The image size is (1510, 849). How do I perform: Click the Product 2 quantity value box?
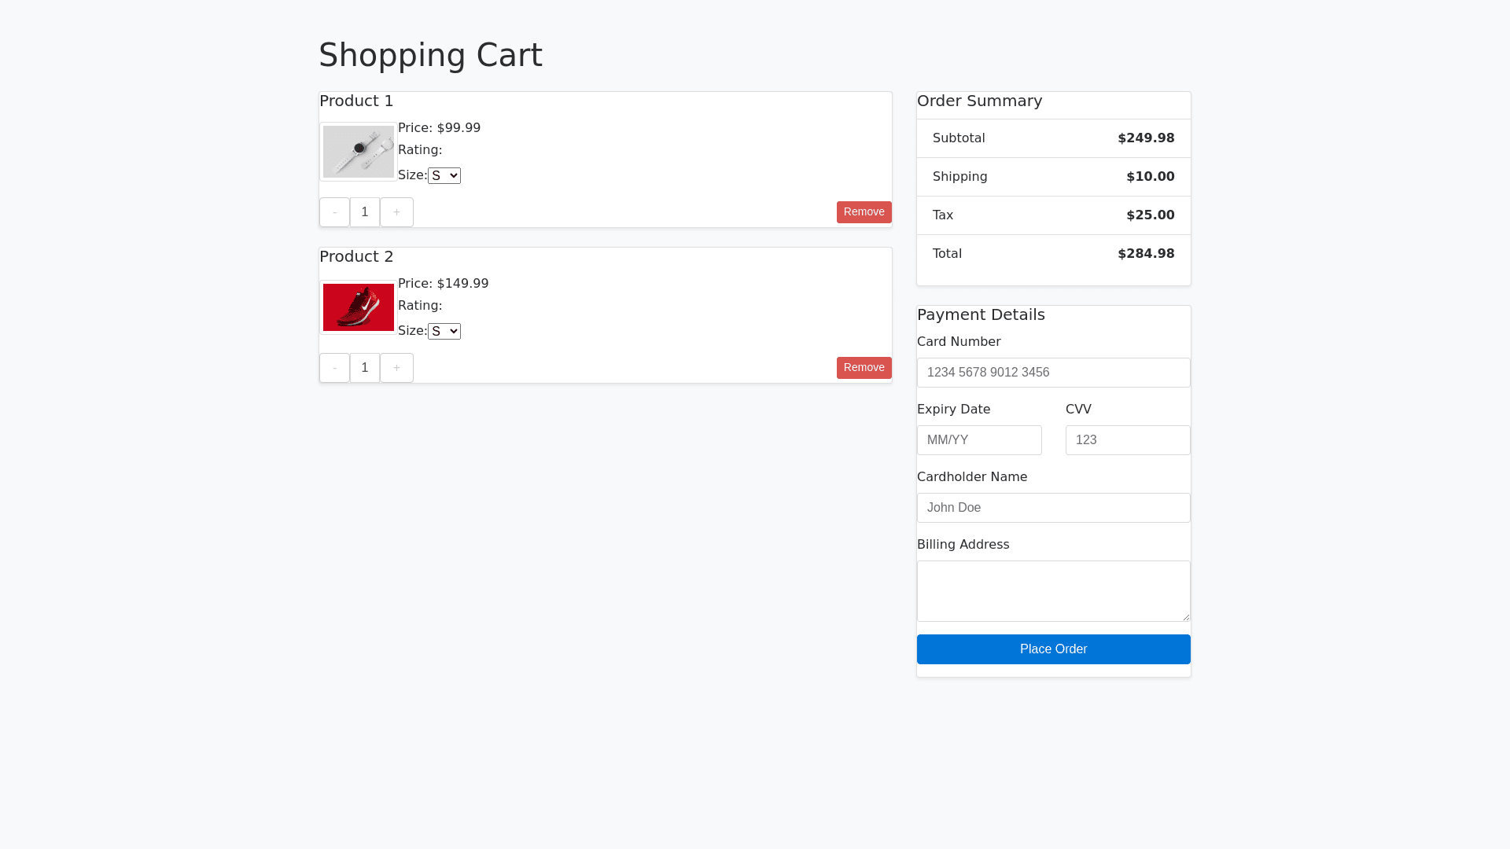pyautogui.click(x=365, y=368)
